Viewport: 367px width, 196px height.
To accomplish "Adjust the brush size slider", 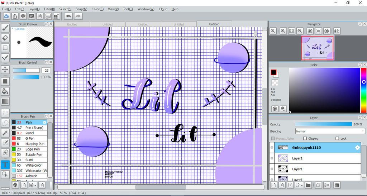I will click(26, 70).
